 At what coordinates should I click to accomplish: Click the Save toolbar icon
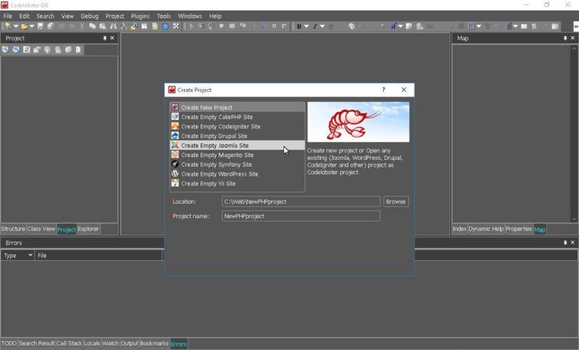pyautogui.click(x=40, y=26)
